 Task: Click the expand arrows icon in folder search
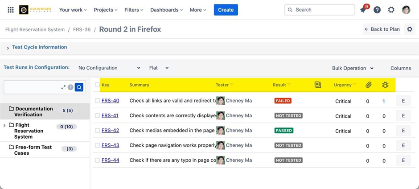[63, 87]
